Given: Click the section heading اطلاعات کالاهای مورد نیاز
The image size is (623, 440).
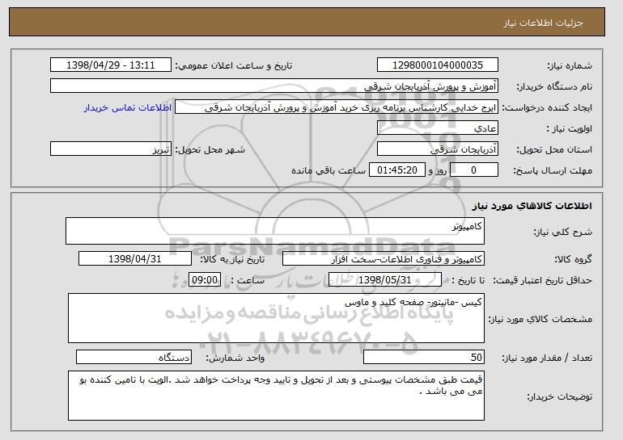Looking at the screenshot, I should point(532,206).
